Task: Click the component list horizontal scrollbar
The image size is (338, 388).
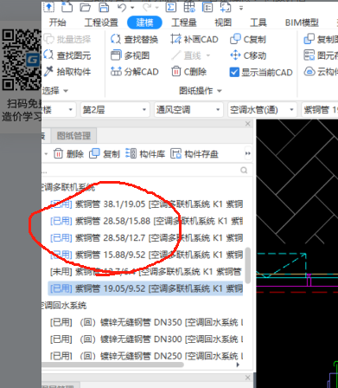Action: 113,365
